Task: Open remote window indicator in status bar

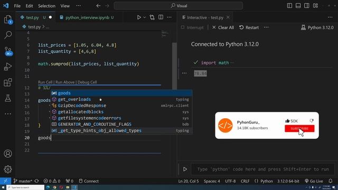Action: click(5, 181)
